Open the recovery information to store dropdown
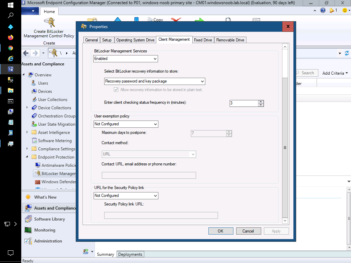Screen dimensions: 351x263 click(x=155, y=81)
